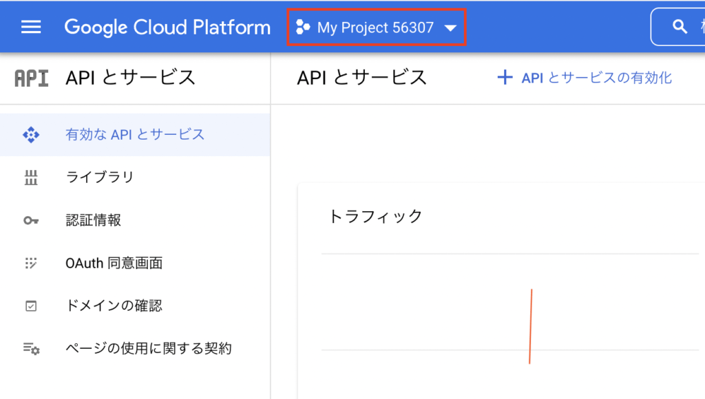The image size is (705, 399).
Task: Click the project hexagon dots icon
Action: click(302, 28)
